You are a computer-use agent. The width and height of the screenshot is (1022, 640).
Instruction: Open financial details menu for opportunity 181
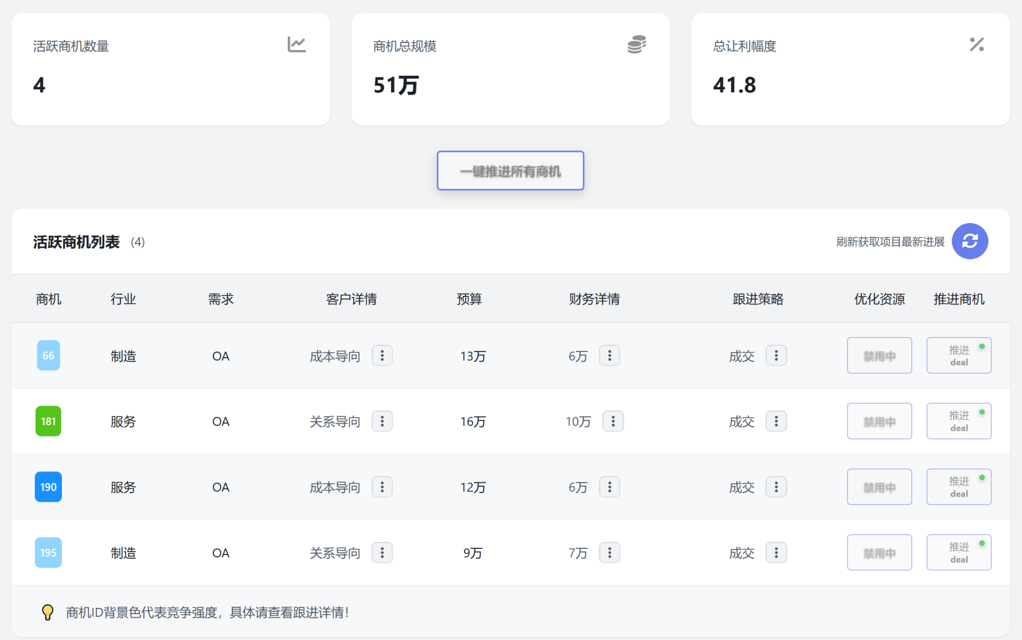tap(613, 422)
